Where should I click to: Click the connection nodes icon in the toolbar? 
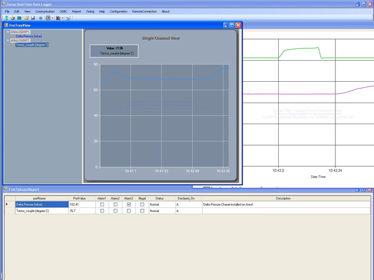pyautogui.click(x=69, y=18)
